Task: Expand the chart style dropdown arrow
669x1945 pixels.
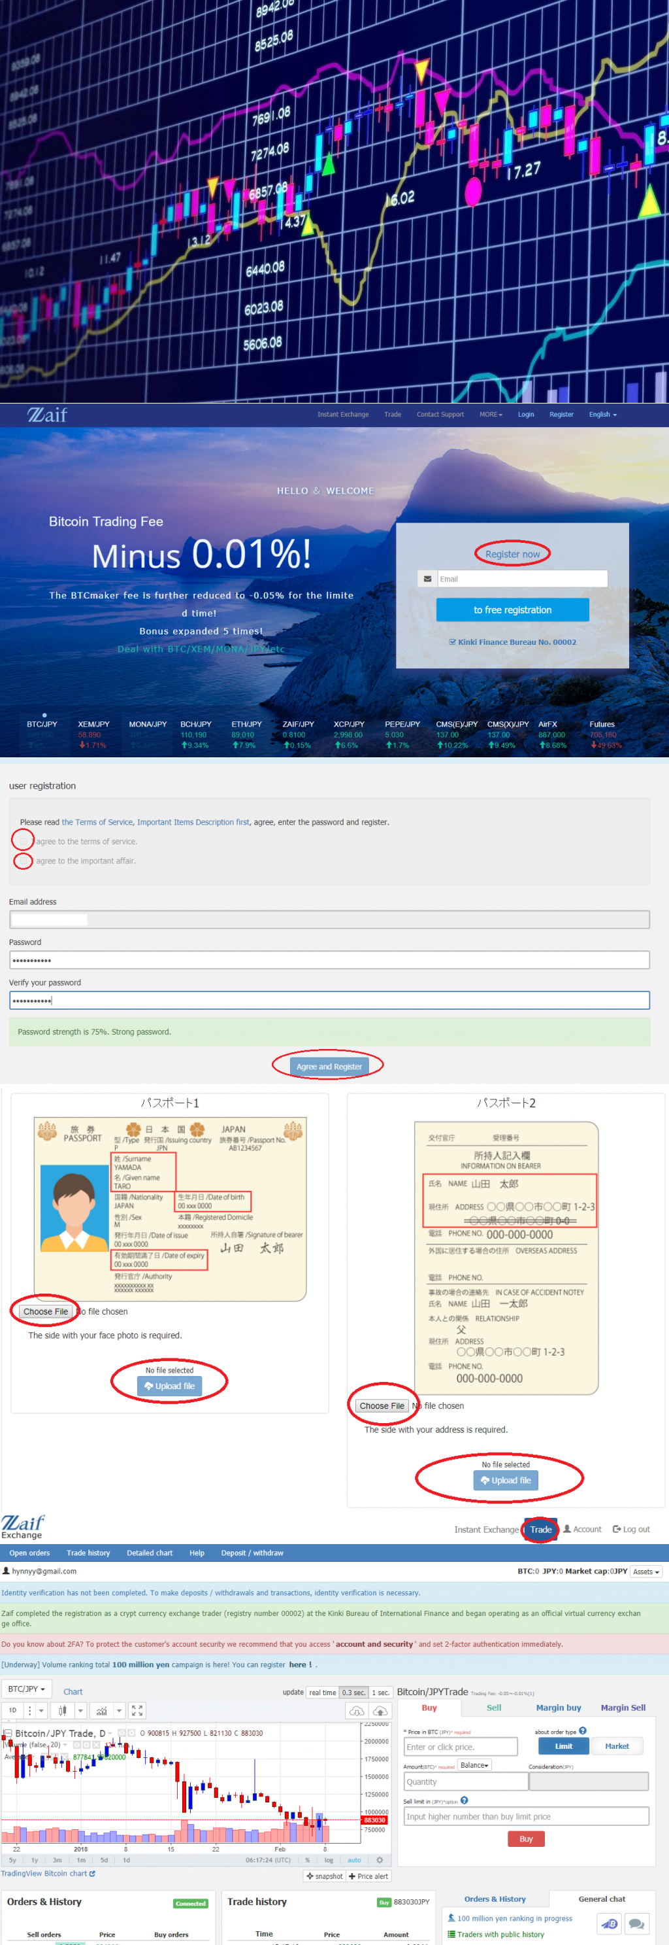Action: tap(81, 1710)
